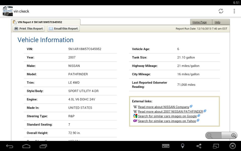Zoom in with the plus magnifier

(x=234, y=135)
